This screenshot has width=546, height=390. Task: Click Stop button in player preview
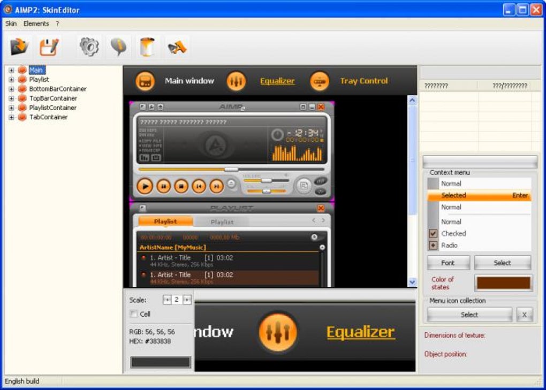pyautogui.click(x=181, y=187)
